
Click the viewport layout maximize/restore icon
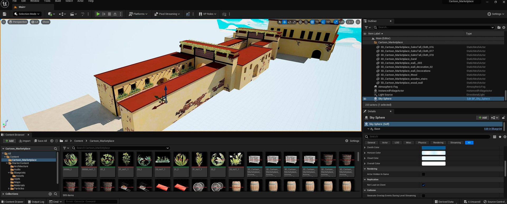[358, 22]
